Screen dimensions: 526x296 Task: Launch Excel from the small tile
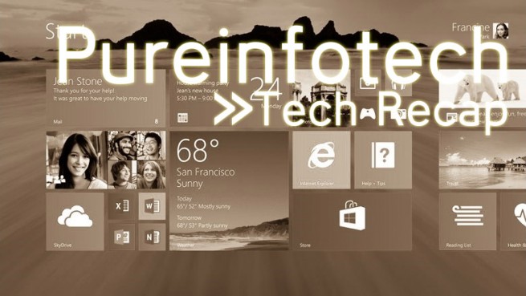(121, 206)
